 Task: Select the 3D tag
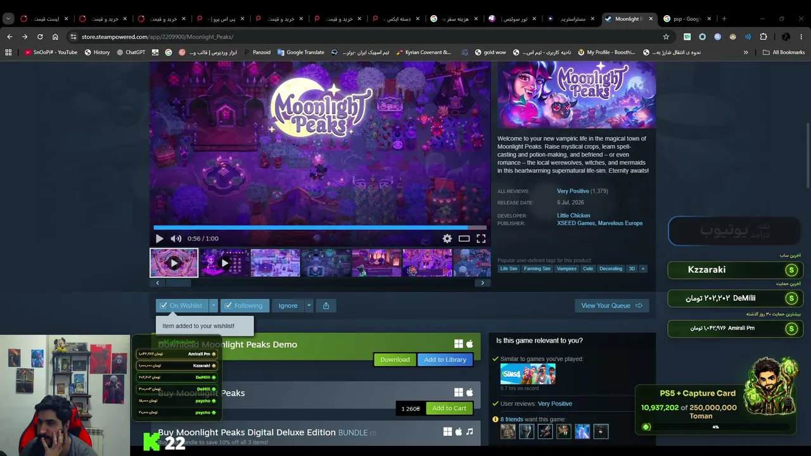click(x=632, y=269)
